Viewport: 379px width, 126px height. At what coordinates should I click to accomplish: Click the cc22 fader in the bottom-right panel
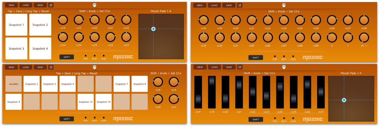coord(253,92)
